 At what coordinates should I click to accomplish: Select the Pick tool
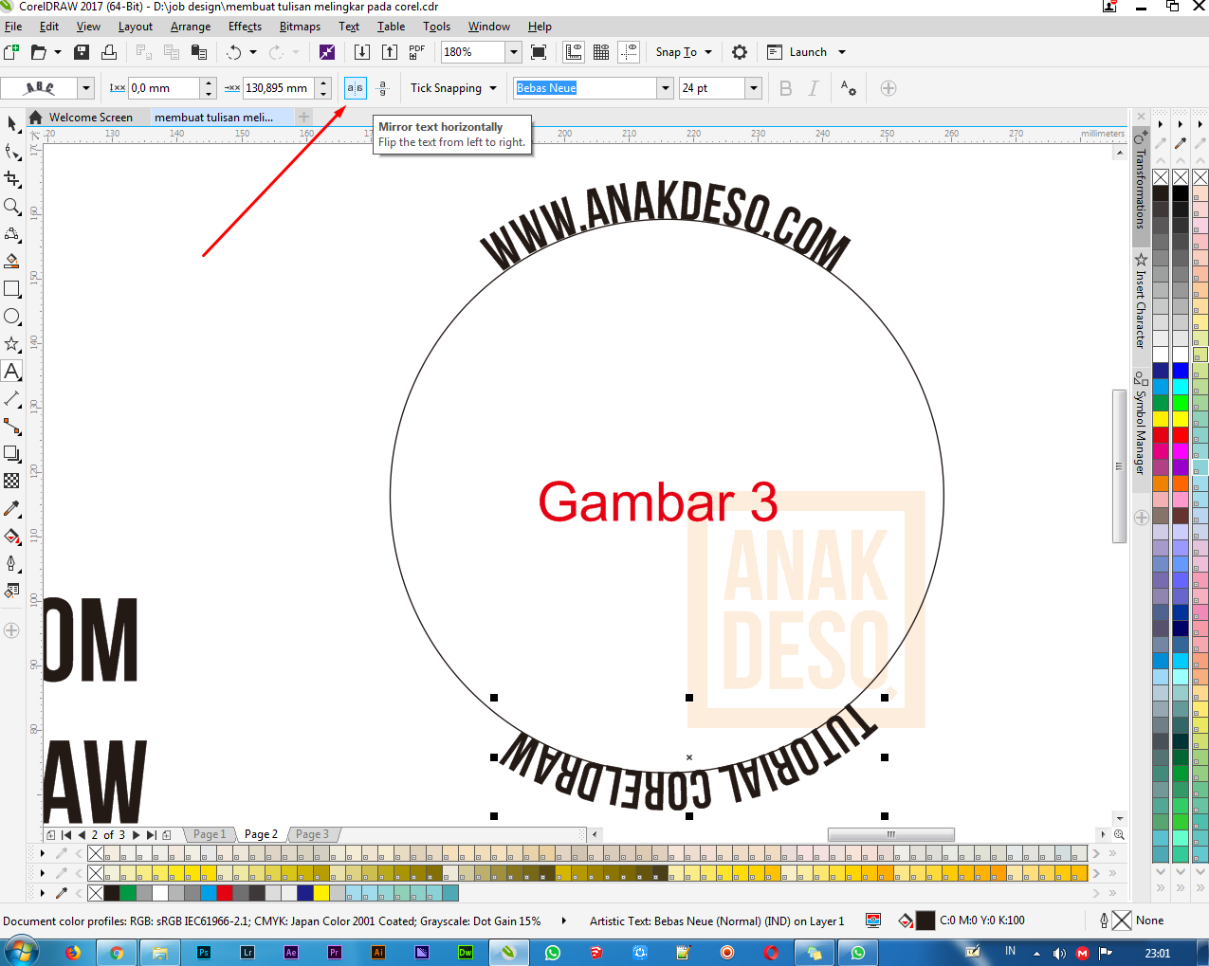pos(12,124)
